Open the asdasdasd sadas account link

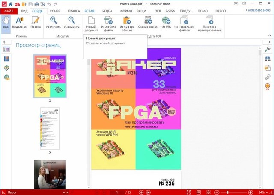pos(255,10)
